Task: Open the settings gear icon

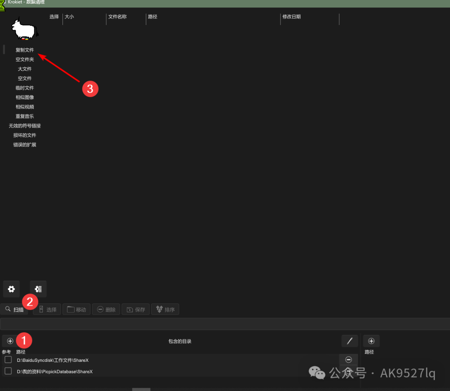Action: point(11,289)
